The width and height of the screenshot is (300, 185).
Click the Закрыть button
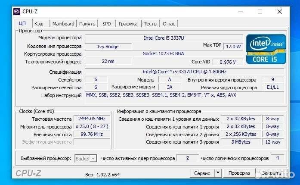coord(271,173)
